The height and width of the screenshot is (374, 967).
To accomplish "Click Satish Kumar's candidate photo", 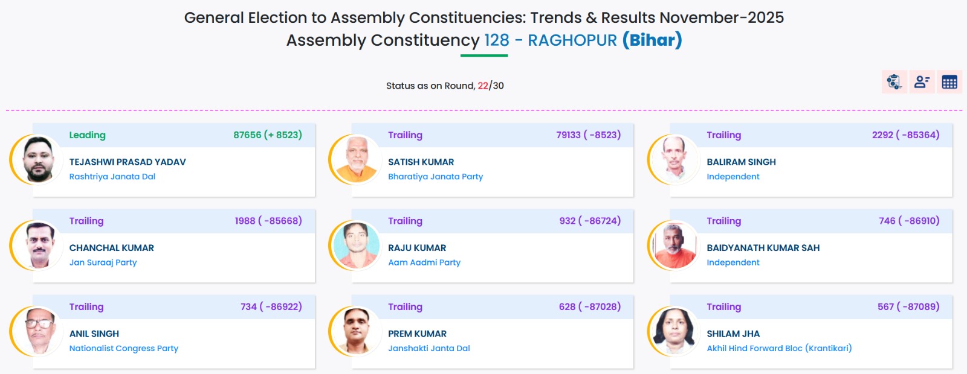I will pos(357,159).
